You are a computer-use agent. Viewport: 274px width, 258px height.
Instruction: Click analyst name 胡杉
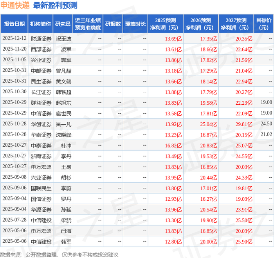(66, 178)
